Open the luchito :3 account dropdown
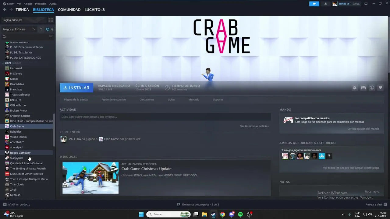The width and height of the screenshot is (390, 219). [346, 4]
